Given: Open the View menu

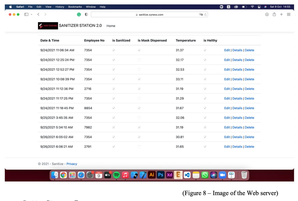Looking at the screenshot, I should point(48,7).
